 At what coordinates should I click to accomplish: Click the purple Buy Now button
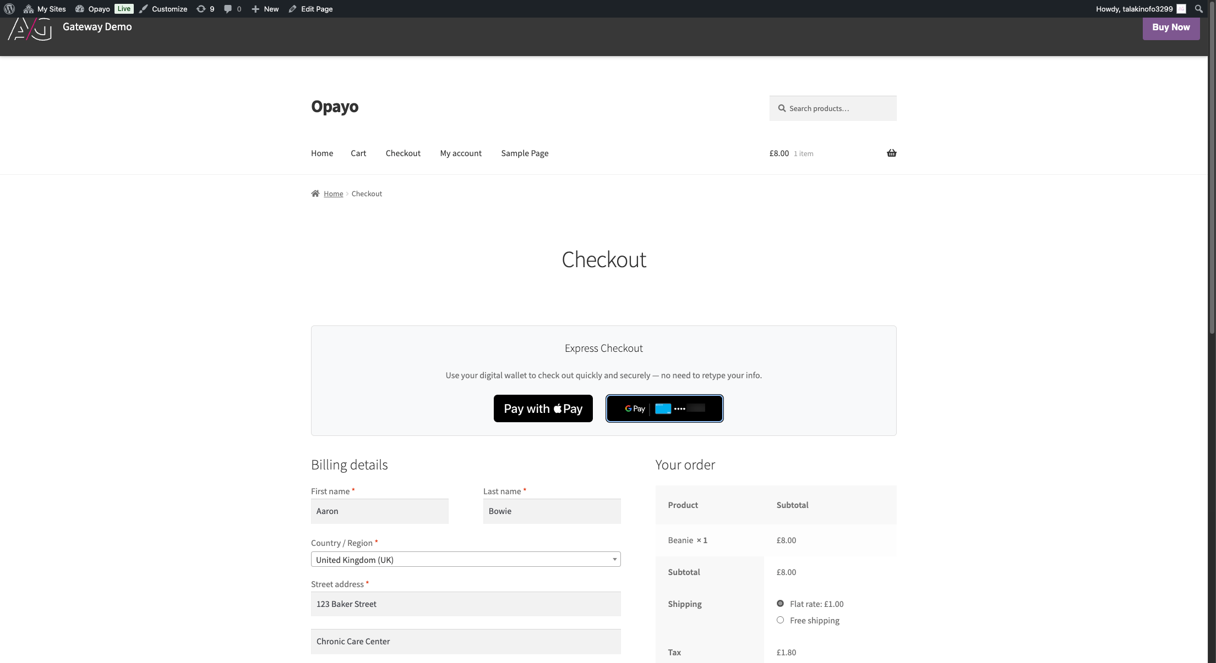1170,27
